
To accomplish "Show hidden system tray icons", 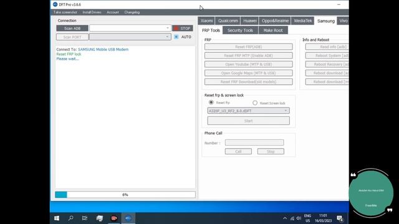I will (285, 218).
